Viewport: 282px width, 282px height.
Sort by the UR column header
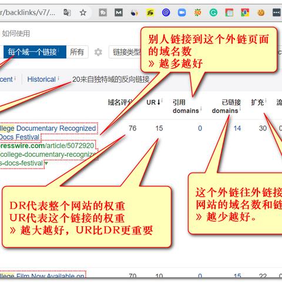153,102
